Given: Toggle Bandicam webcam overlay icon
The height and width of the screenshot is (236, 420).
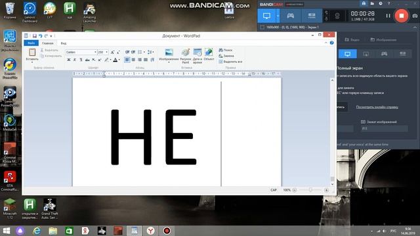Looking at the screenshot, I should coord(337,16).
